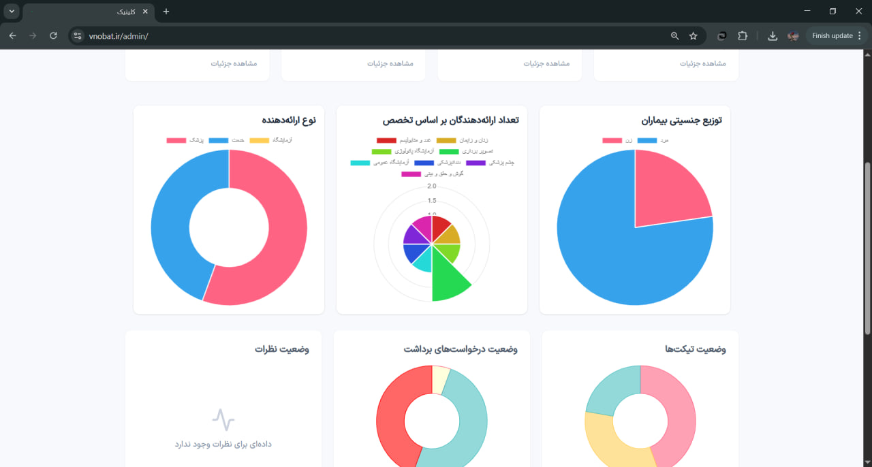The width and height of the screenshot is (872, 467).
Task: Click the zoom search icon near the address bar
Action: (x=674, y=35)
